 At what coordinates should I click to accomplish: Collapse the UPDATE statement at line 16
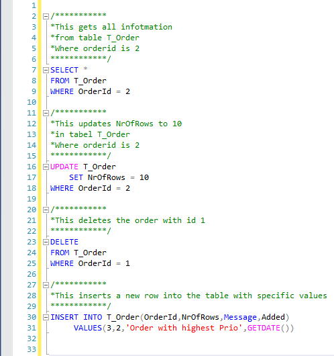pyautogui.click(x=46, y=167)
